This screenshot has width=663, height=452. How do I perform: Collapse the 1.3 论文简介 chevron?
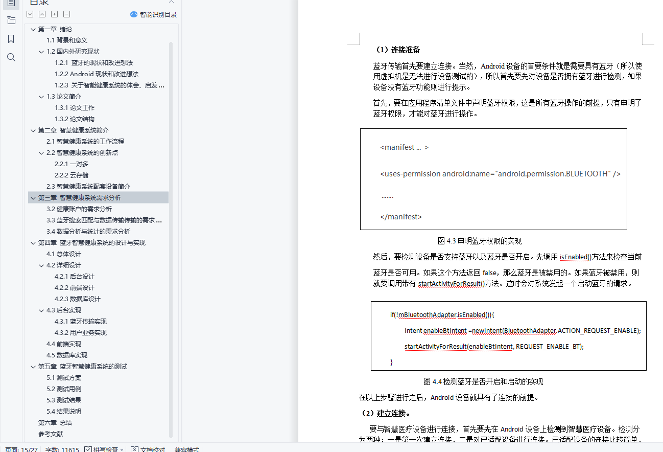(41, 97)
